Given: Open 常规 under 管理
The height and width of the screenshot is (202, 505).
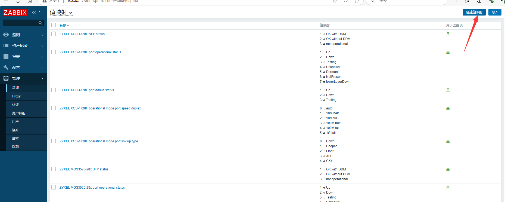Looking at the screenshot, I should coord(26,88).
